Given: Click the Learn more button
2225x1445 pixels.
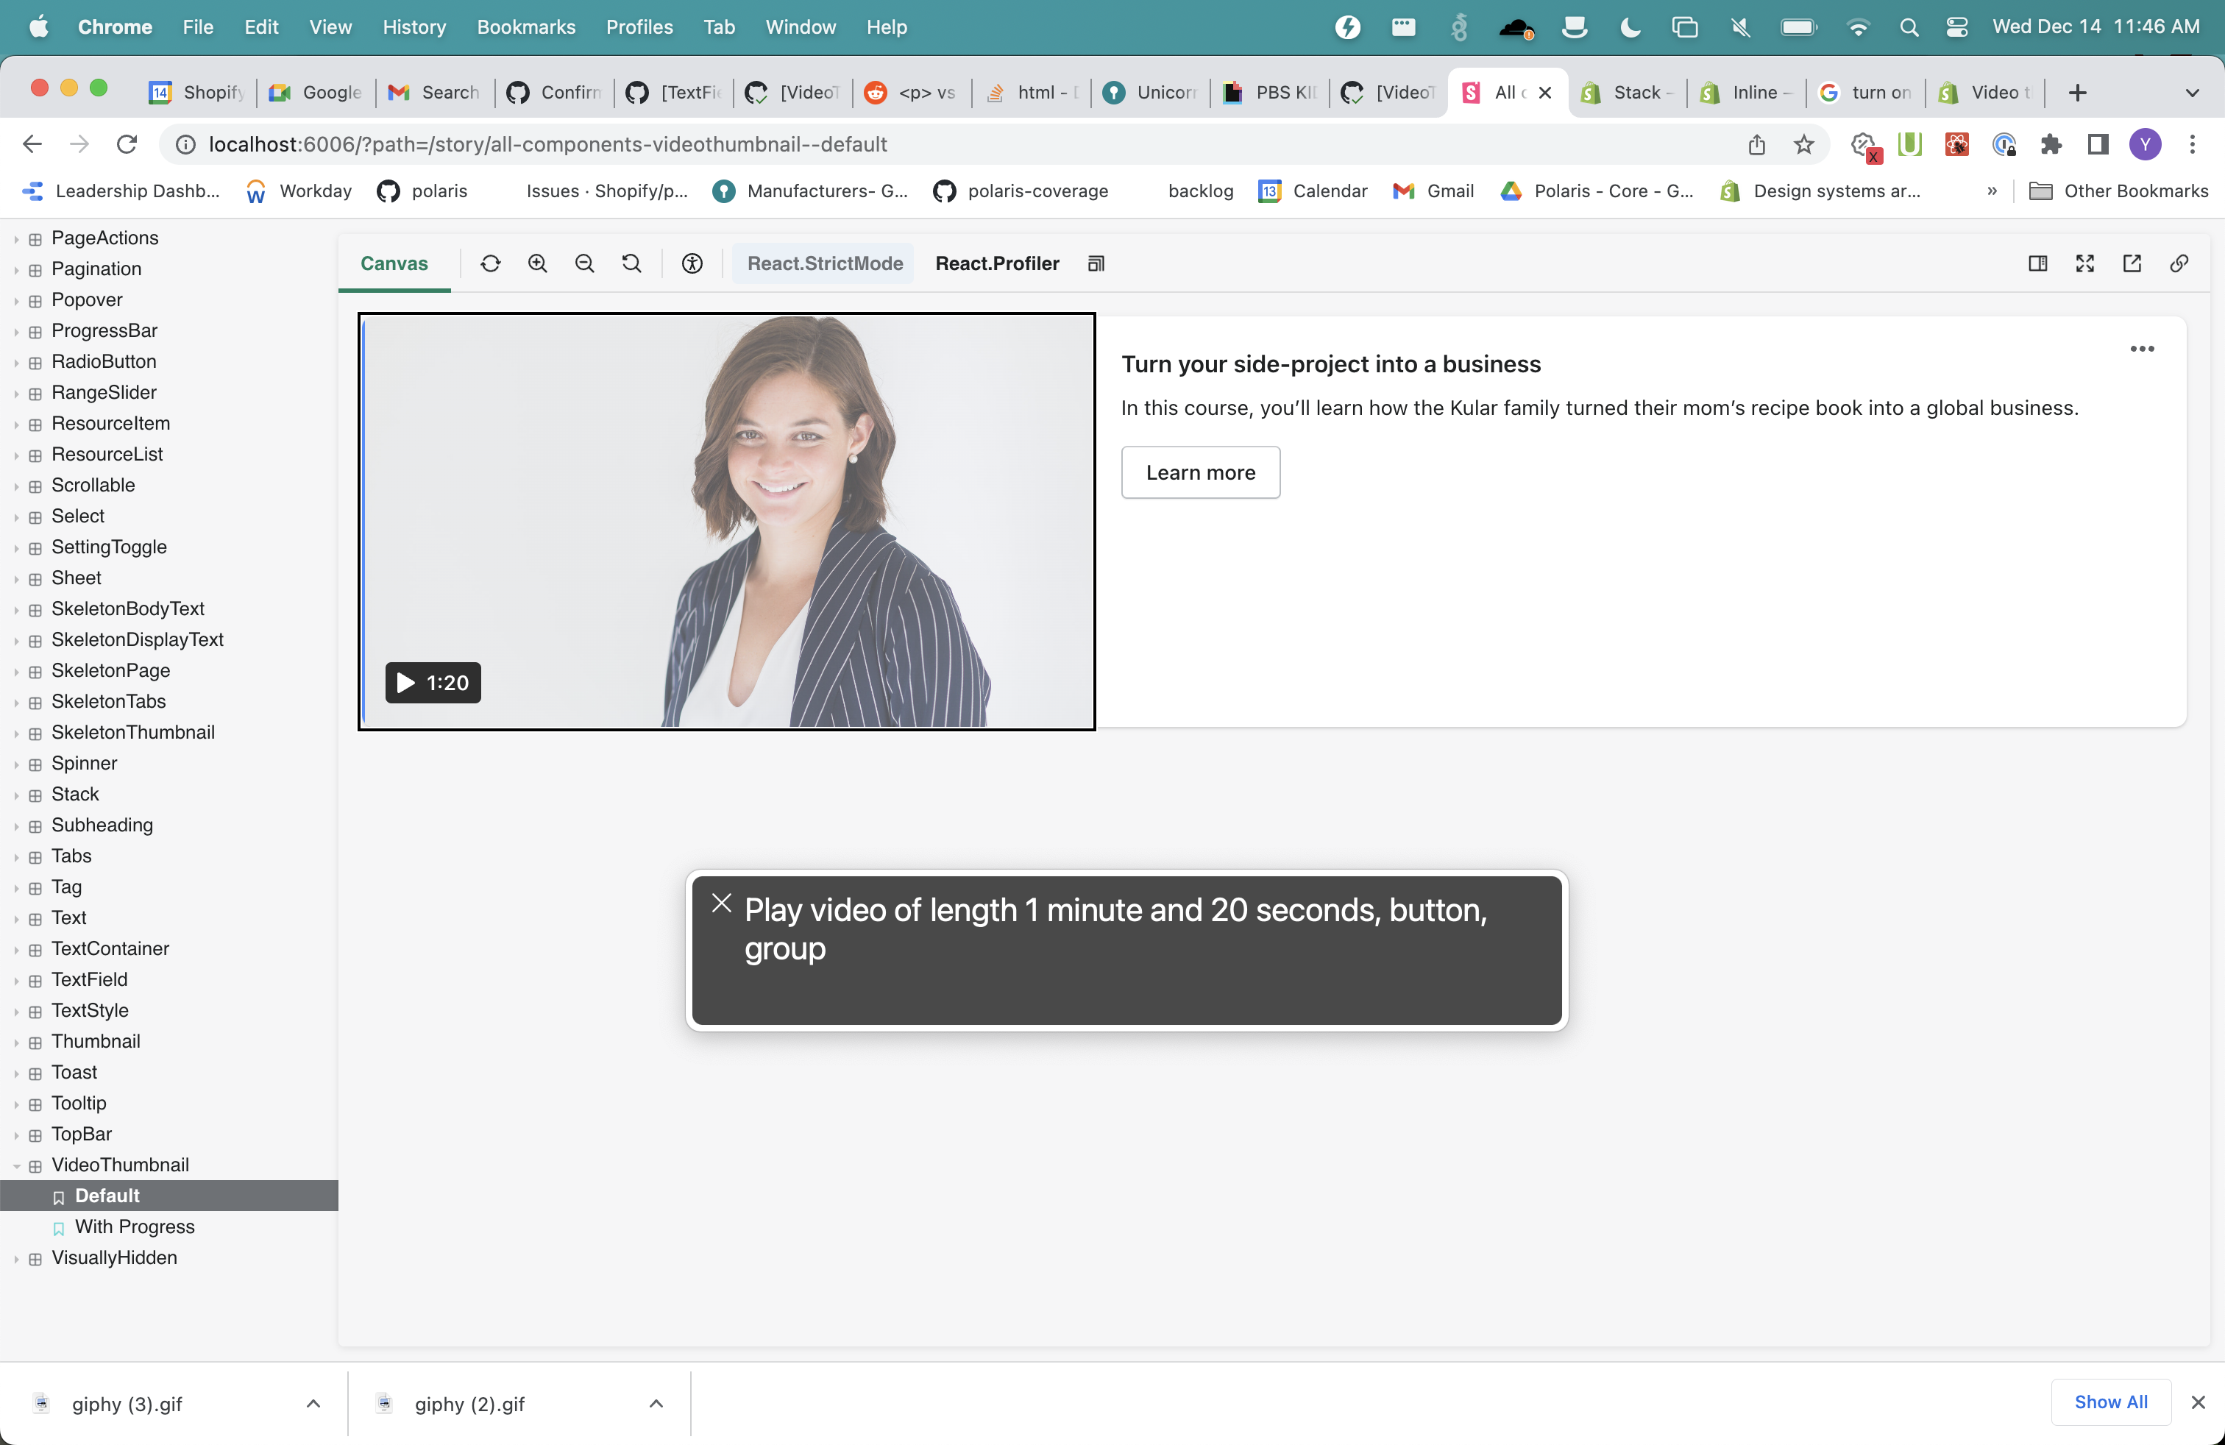Looking at the screenshot, I should [x=1199, y=472].
